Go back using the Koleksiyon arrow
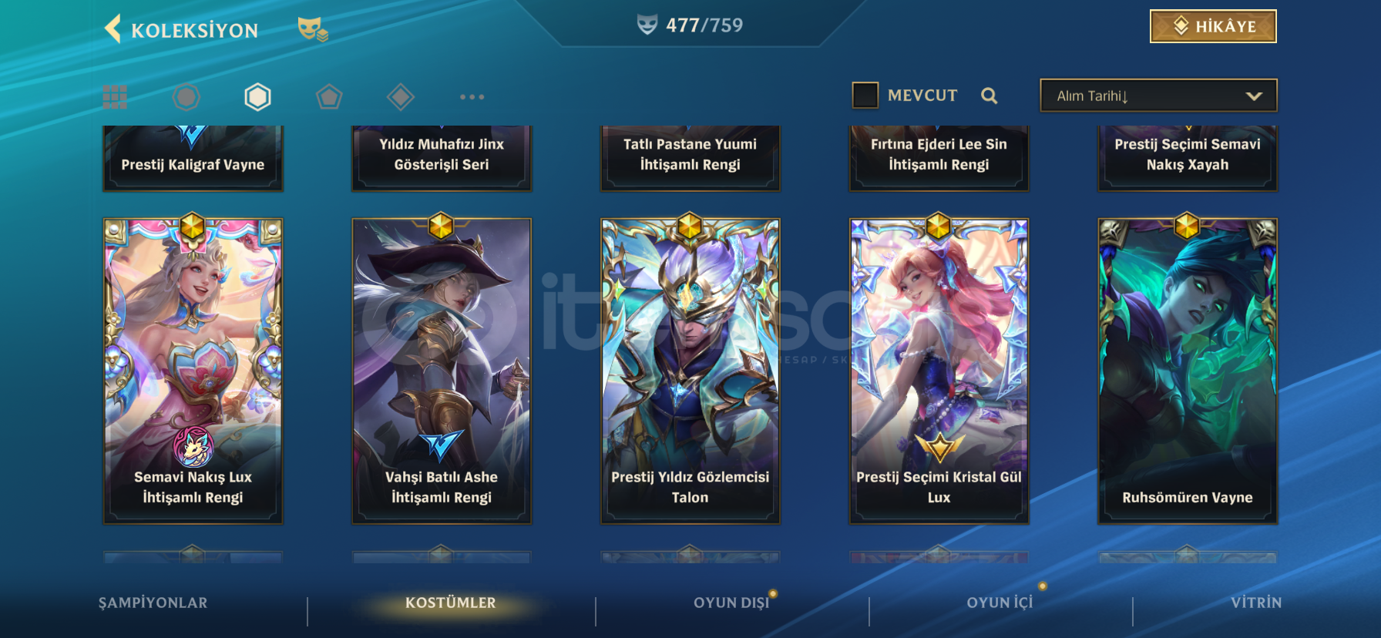 pyautogui.click(x=113, y=29)
